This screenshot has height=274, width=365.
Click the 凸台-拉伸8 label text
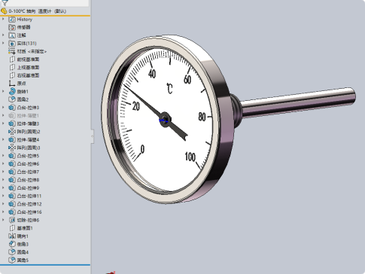(x=28, y=180)
